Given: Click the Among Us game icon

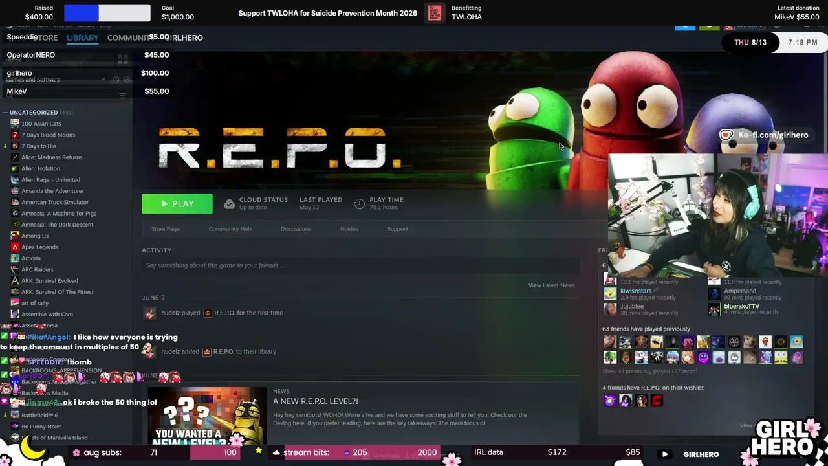Looking at the screenshot, I should pyautogui.click(x=15, y=236).
